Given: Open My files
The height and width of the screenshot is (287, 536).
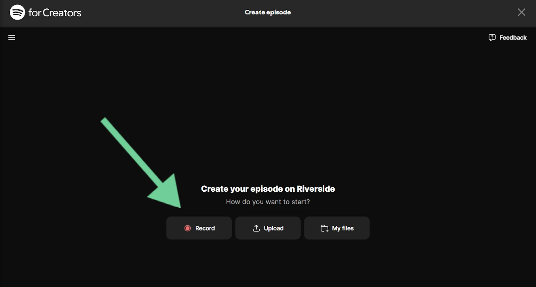Looking at the screenshot, I should 337,228.
